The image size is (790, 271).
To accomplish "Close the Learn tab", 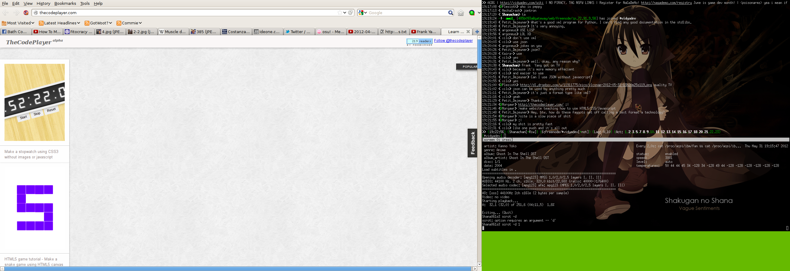I will pos(468,32).
